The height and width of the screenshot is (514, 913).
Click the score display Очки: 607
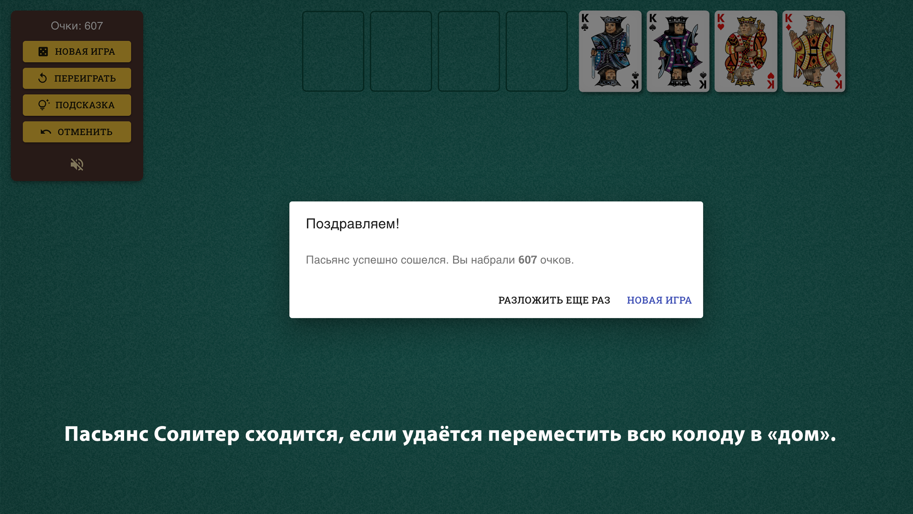pyautogui.click(x=77, y=26)
